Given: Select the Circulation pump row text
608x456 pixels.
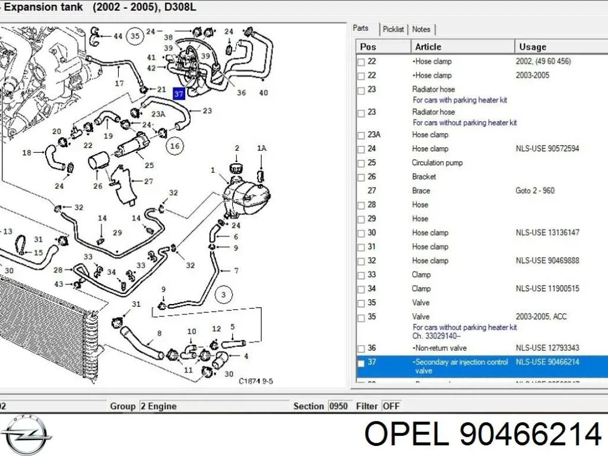Looking at the screenshot, I should [437, 163].
